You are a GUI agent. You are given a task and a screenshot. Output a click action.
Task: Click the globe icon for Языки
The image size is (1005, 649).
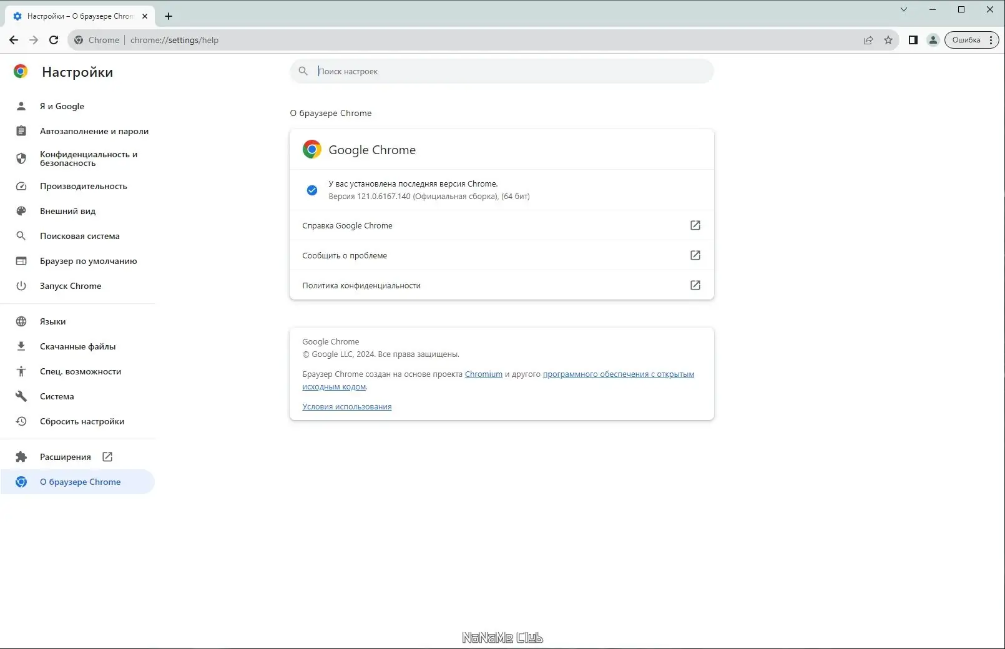(x=21, y=321)
